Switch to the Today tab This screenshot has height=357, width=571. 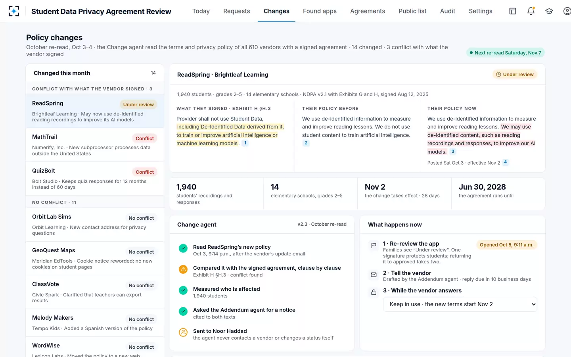coord(201,11)
